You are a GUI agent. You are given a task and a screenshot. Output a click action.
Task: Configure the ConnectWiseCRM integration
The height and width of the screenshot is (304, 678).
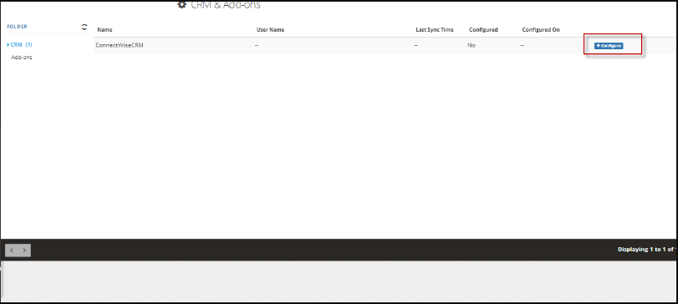click(609, 46)
